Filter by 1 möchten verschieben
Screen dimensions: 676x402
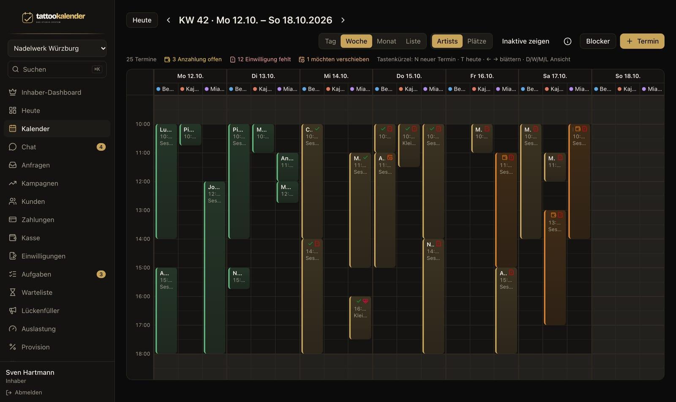click(334, 59)
